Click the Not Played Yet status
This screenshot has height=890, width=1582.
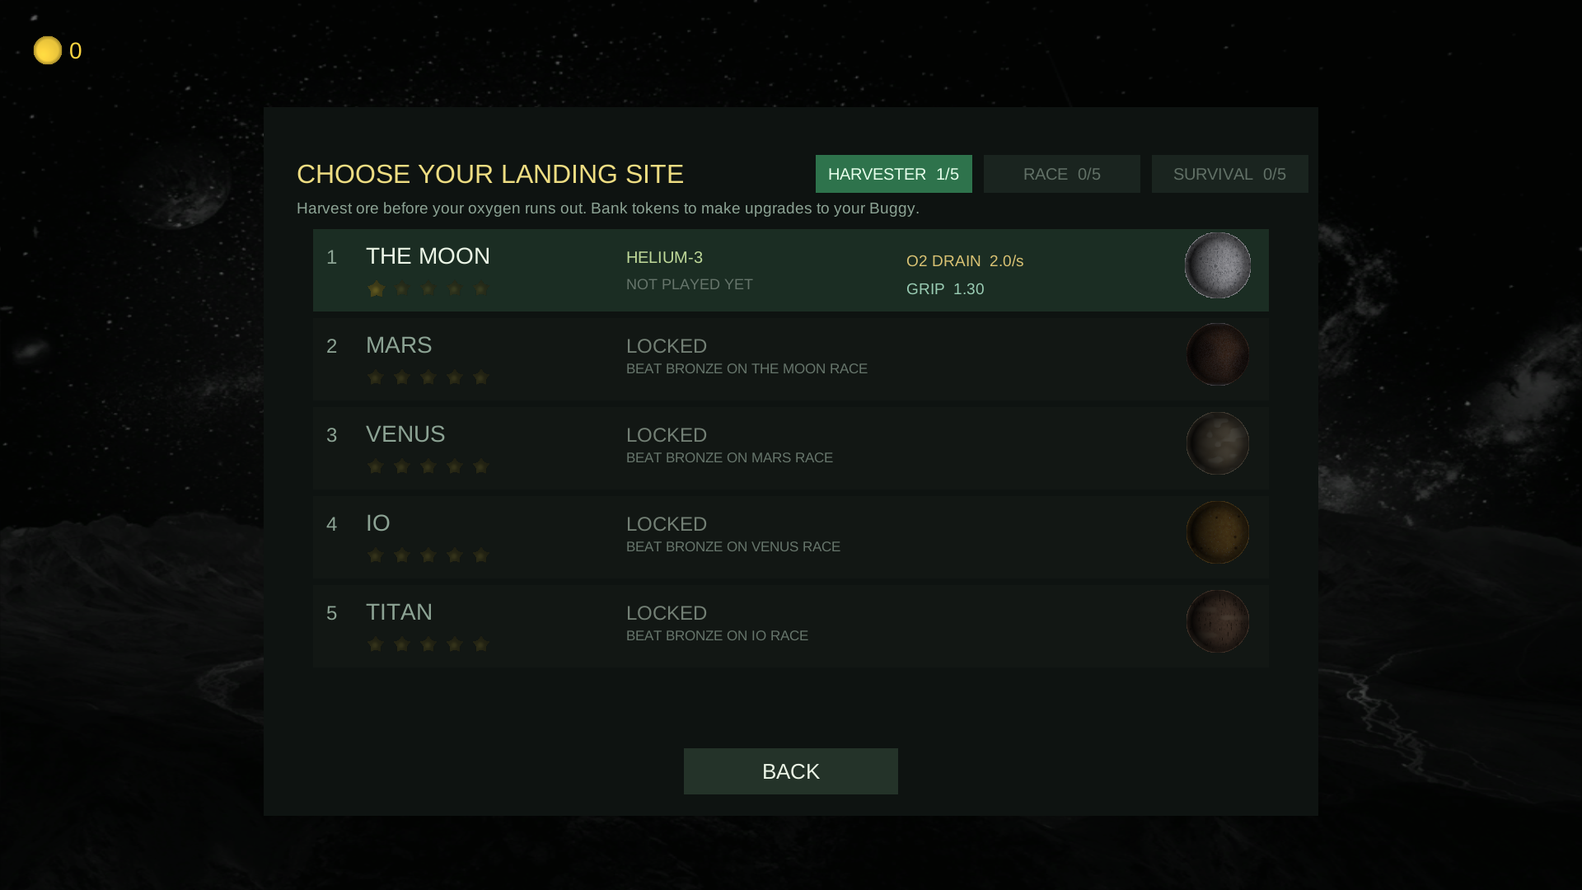point(690,284)
